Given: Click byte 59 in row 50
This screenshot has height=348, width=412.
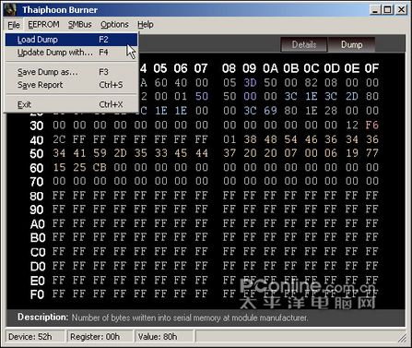Looking at the screenshot, I should coord(100,153).
